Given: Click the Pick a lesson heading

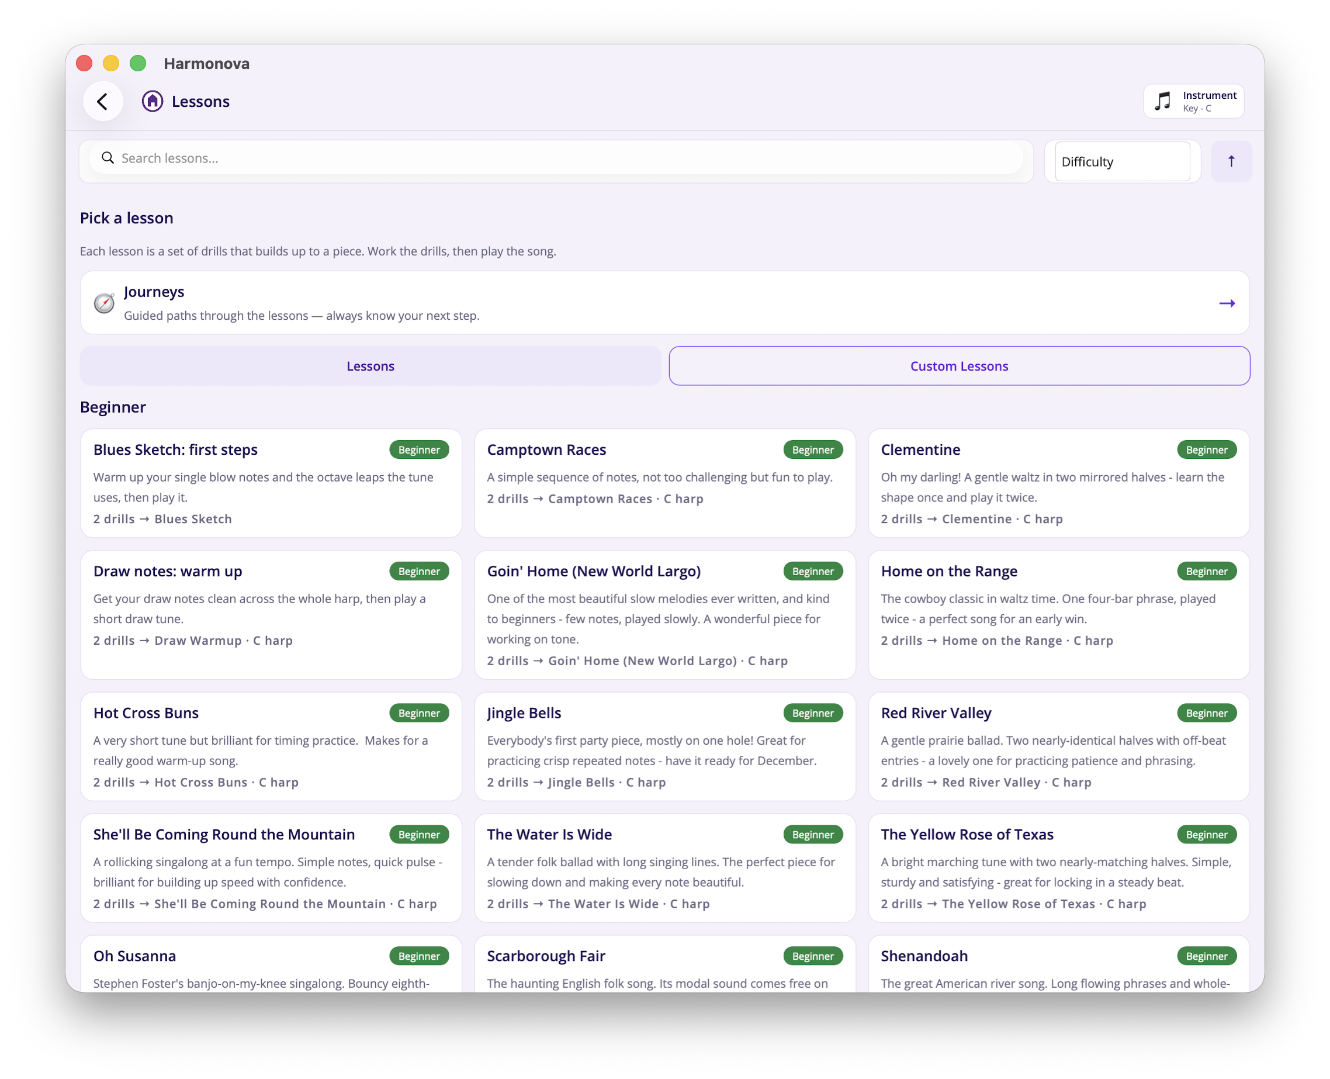Looking at the screenshot, I should click(126, 218).
